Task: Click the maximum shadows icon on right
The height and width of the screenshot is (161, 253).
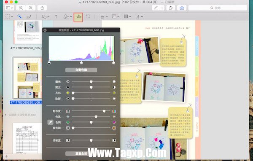Action: tap(114, 99)
